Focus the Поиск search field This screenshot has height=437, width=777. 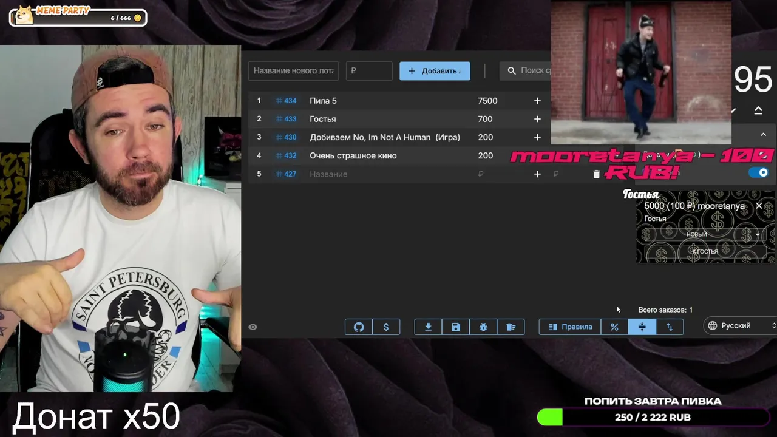(526, 70)
